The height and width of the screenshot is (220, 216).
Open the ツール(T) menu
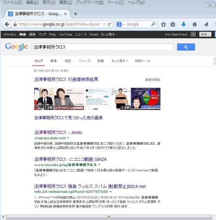click(115, 3)
